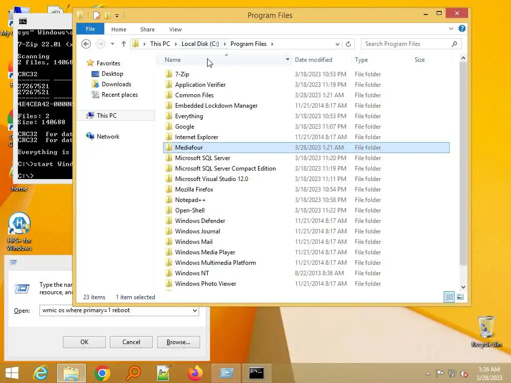Select HFS+ for Windows desktop shortcut
511x383 pixels.
(19, 231)
